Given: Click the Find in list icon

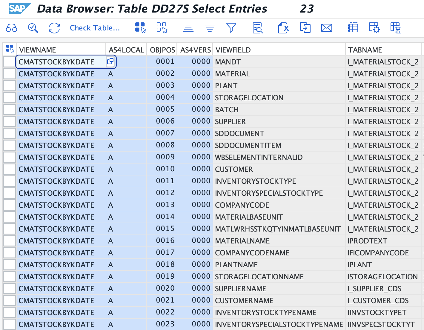Looking at the screenshot, I should click(x=258, y=28).
